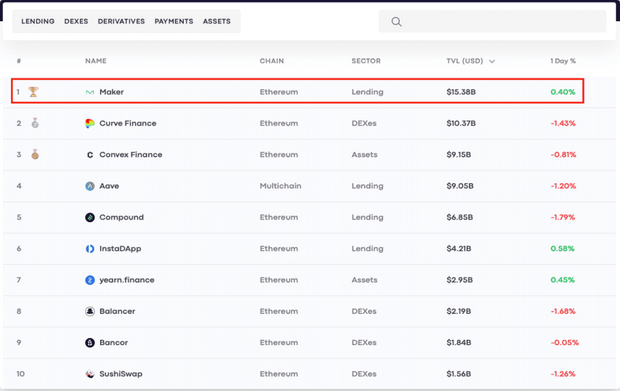
Task: Sort by the TVL (USD) column header
Action: 464,61
